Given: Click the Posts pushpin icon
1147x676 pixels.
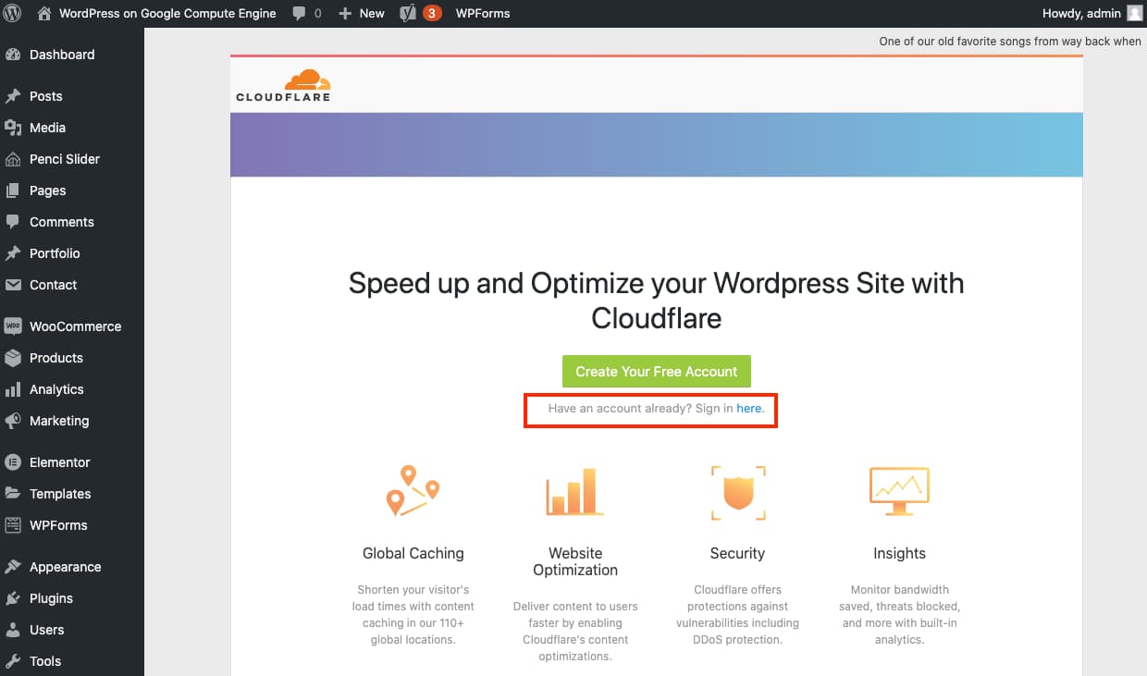Looking at the screenshot, I should [13, 96].
